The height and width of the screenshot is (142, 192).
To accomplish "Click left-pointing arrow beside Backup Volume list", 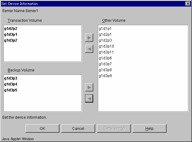I will tap(89, 98).
